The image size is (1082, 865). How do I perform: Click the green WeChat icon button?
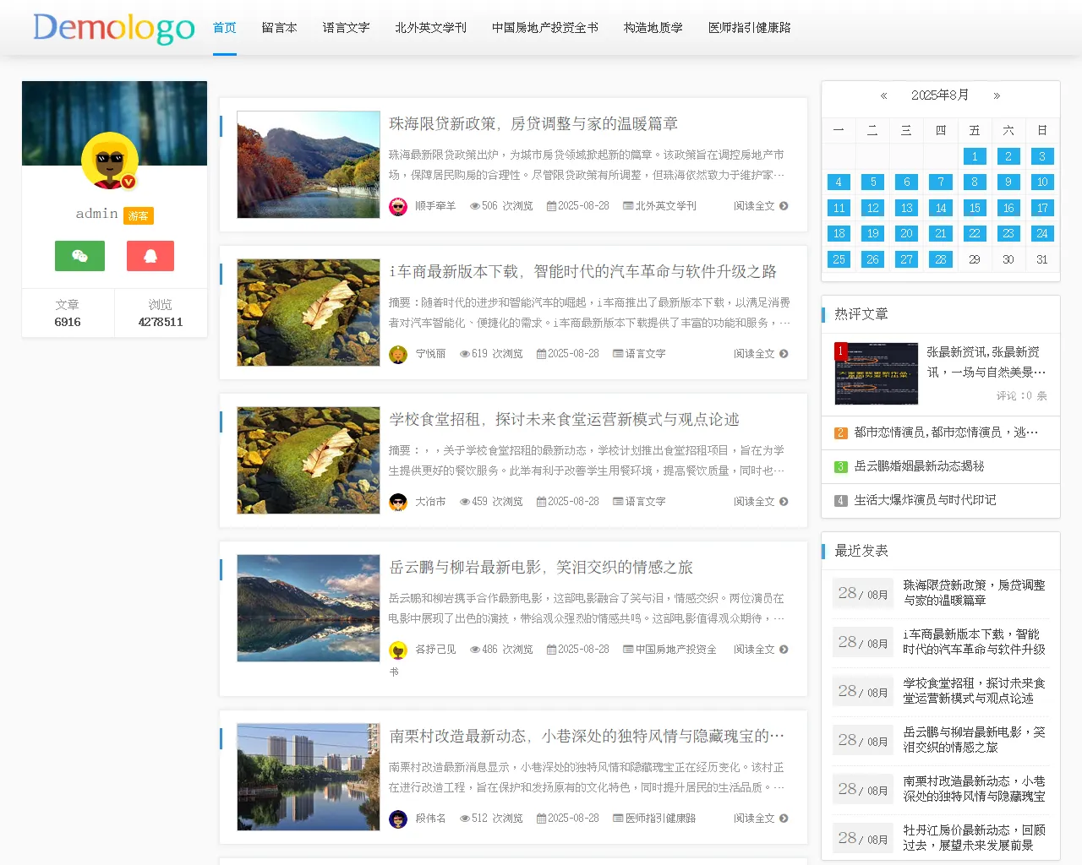tap(79, 256)
